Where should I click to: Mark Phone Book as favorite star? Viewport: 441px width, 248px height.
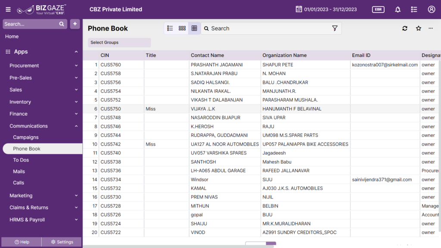pyautogui.click(x=419, y=28)
